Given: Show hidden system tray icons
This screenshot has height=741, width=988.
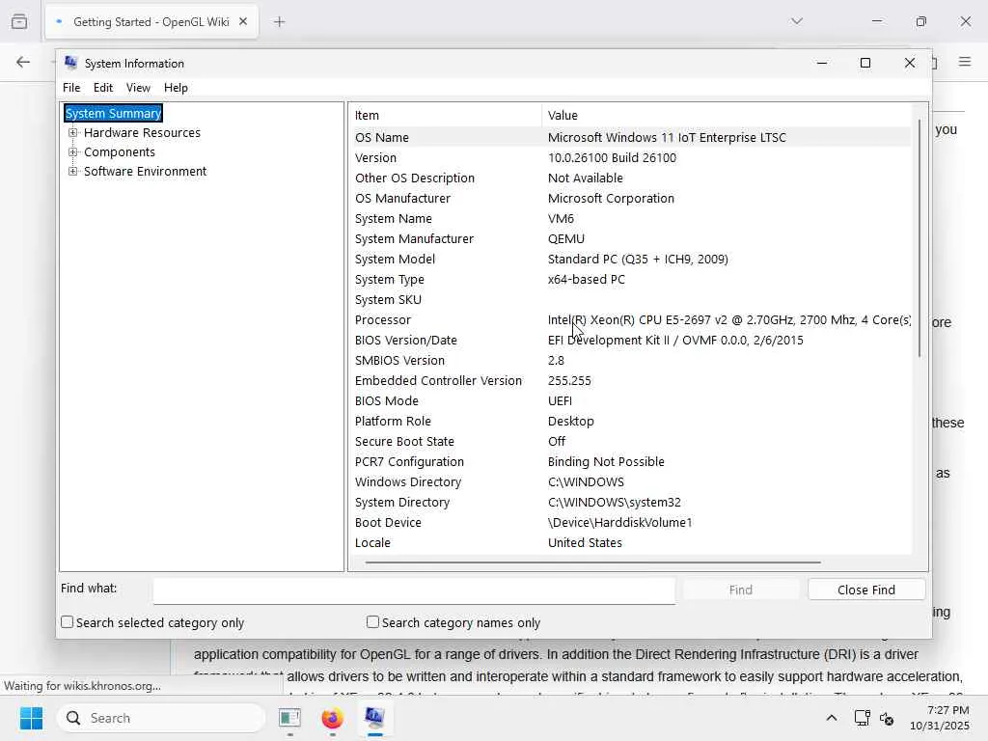Looking at the screenshot, I should [832, 718].
